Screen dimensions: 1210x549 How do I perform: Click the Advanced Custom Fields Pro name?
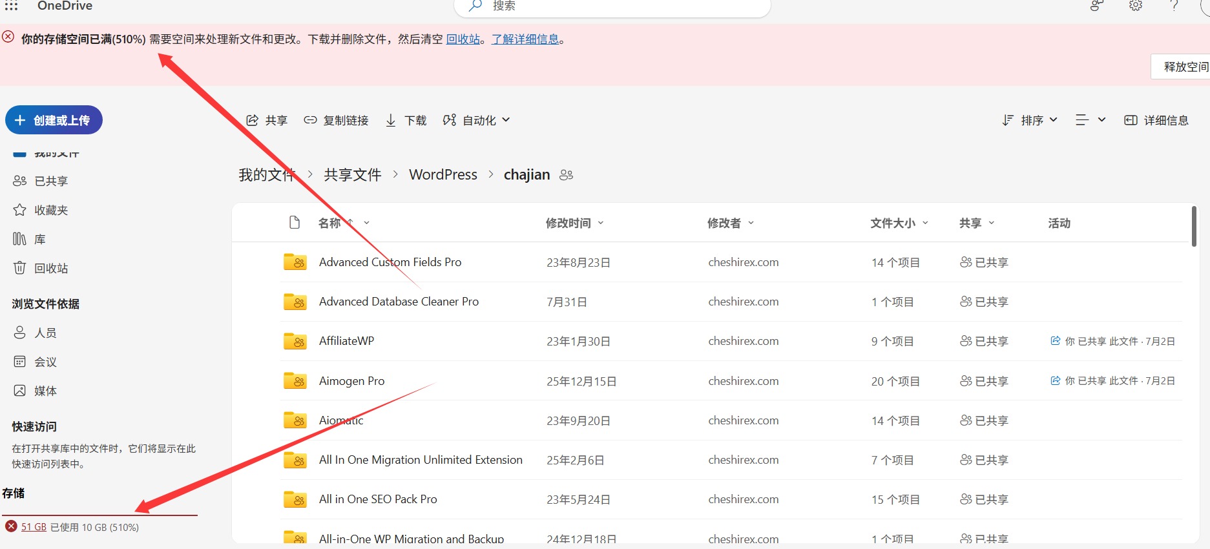click(x=390, y=262)
